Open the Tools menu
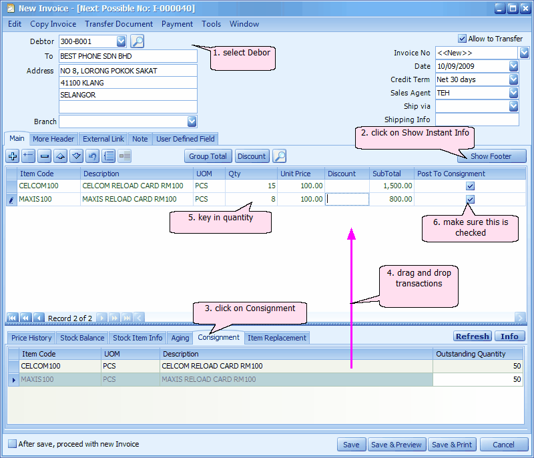Image resolution: width=534 pixels, height=458 pixels. point(211,24)
